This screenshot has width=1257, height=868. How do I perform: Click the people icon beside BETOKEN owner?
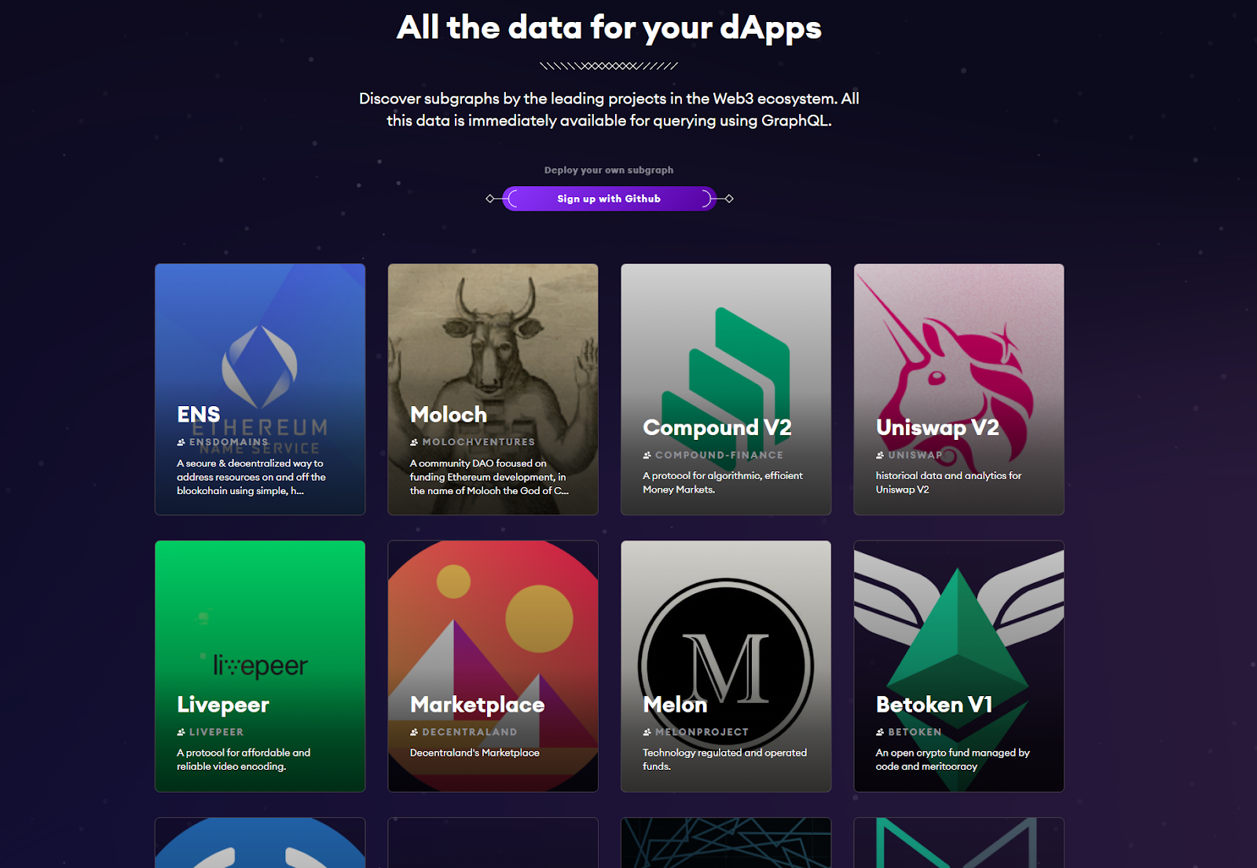pyautogui.click(x=881, y=732)
